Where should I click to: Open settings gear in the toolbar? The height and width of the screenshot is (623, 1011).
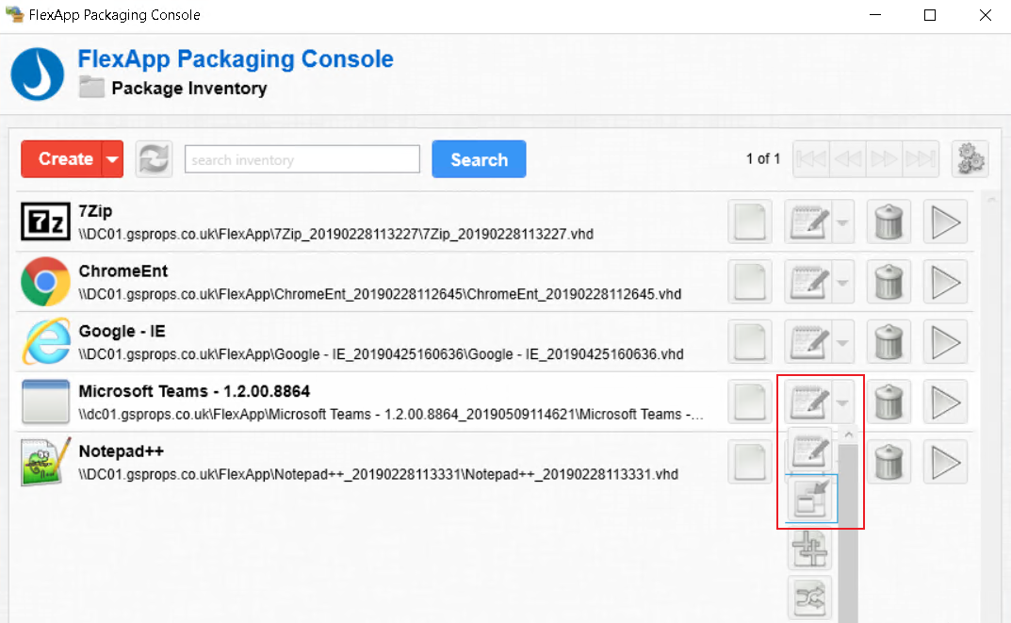coord(970,159)
